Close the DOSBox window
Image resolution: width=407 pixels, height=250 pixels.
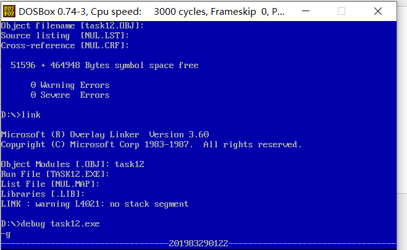pos(378,11)
